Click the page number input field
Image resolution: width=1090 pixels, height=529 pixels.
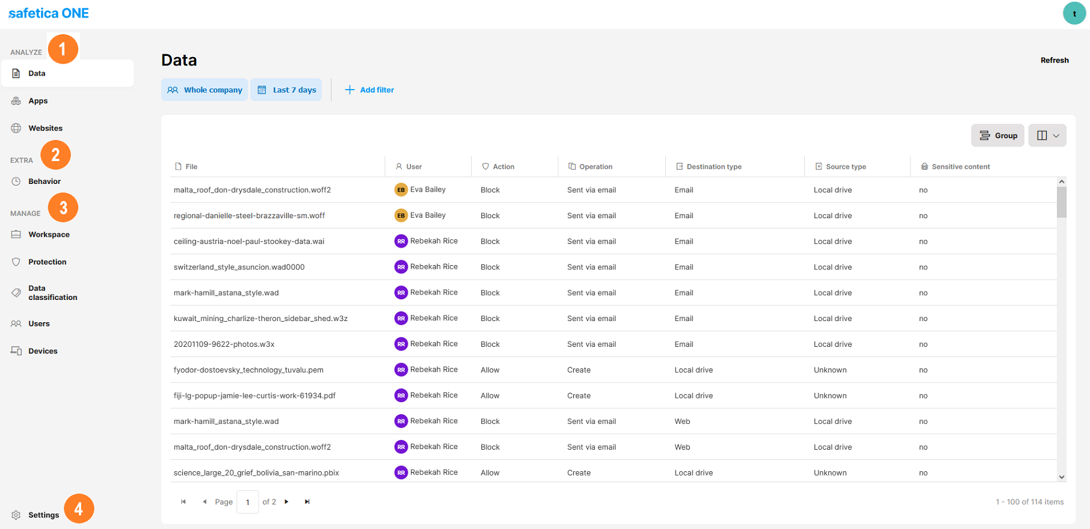coord(247,501)
